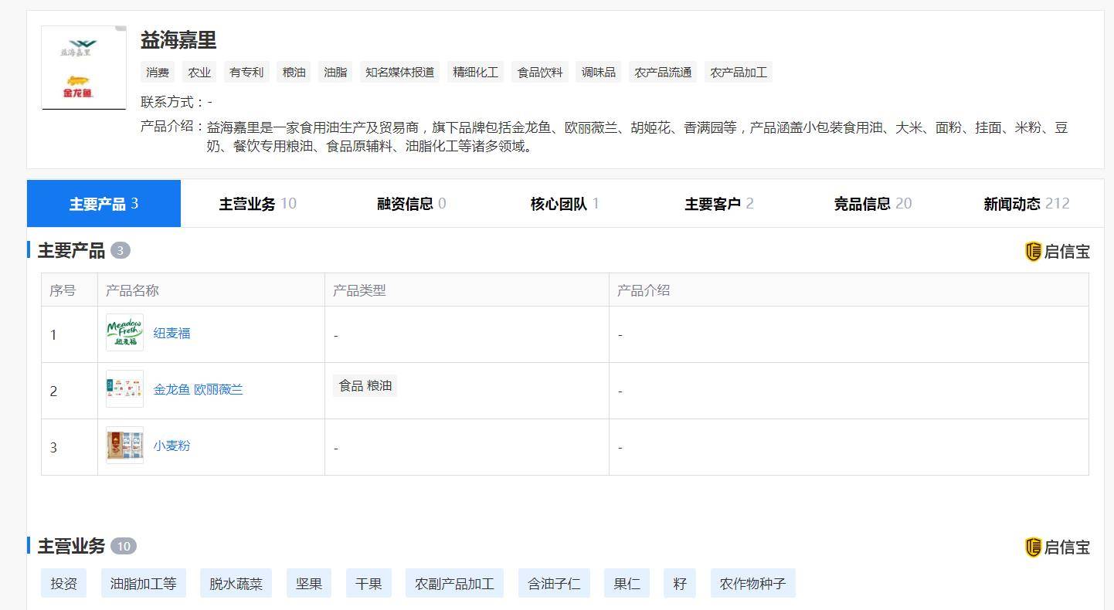Click the 知名媒体报道 tag

pyautogui.click(x=399, y=73)
